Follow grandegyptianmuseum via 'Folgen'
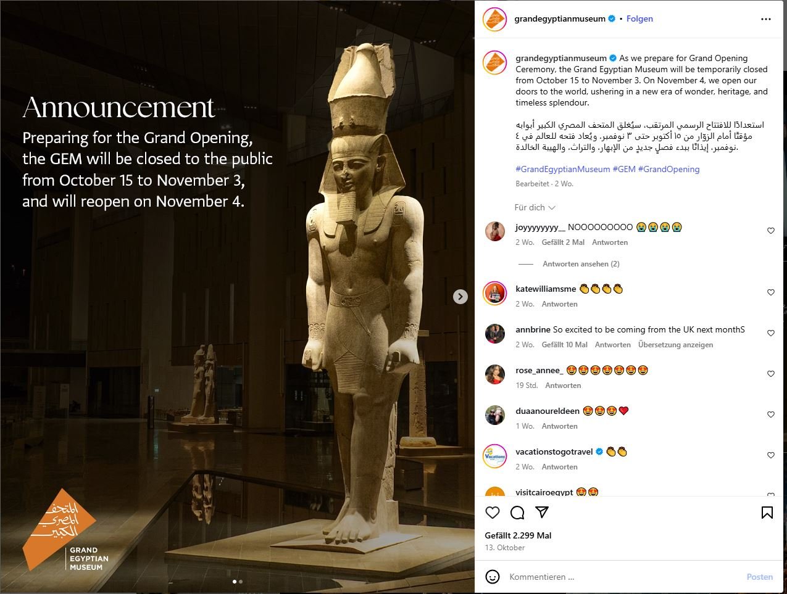 coord(639,19)
